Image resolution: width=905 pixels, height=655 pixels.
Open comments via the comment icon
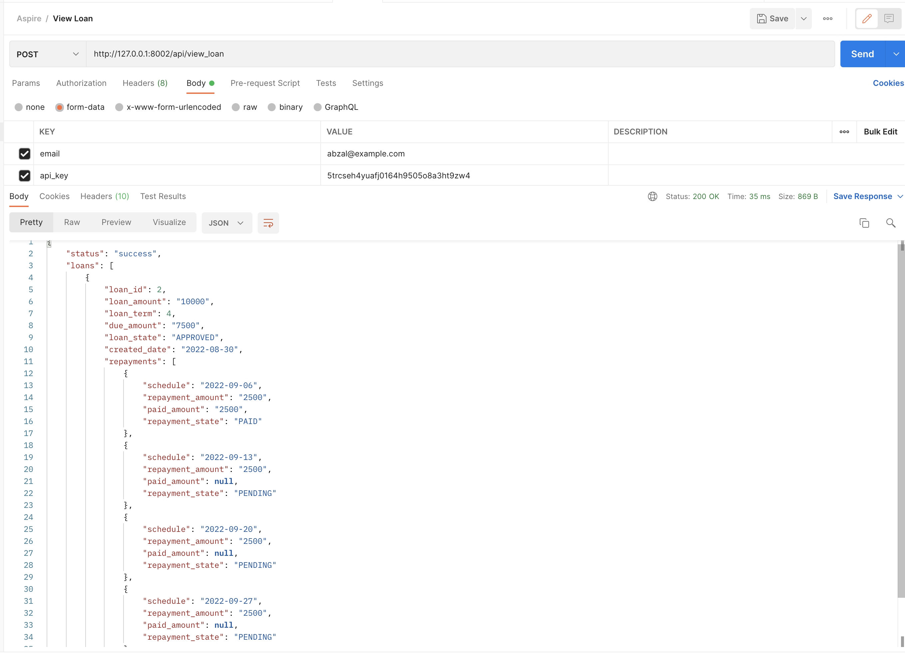pyautogui.click(x=889, y=18)
